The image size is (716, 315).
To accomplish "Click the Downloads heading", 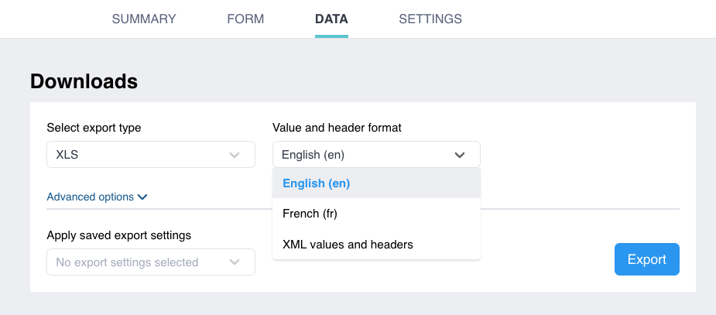I will [x=84, y=80].
